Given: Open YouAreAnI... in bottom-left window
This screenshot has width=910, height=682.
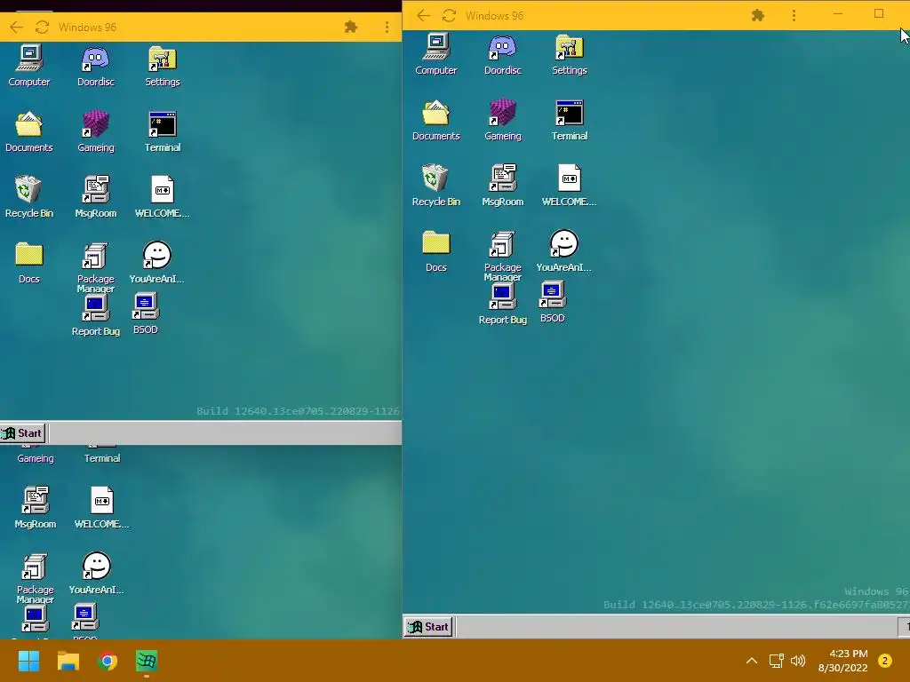Looking at the screenshot, I should click(x=96, y=573).
